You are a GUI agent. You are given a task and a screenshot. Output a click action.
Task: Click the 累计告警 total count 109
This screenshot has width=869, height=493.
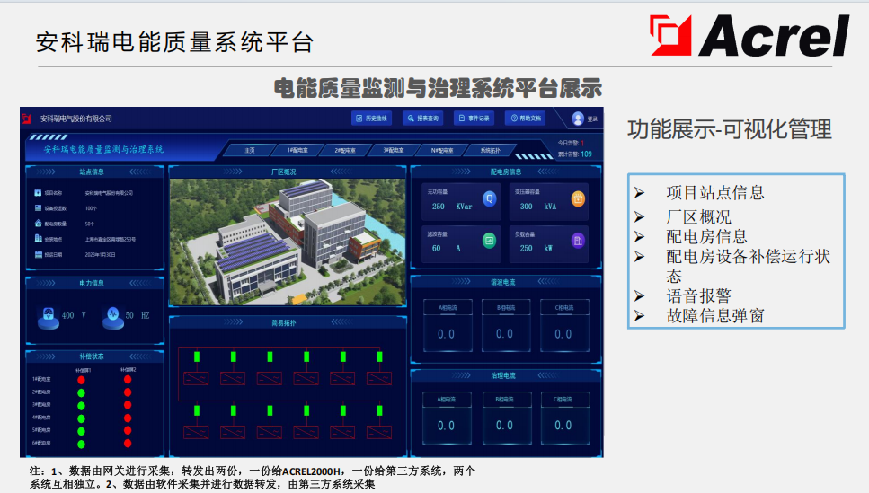586,154
